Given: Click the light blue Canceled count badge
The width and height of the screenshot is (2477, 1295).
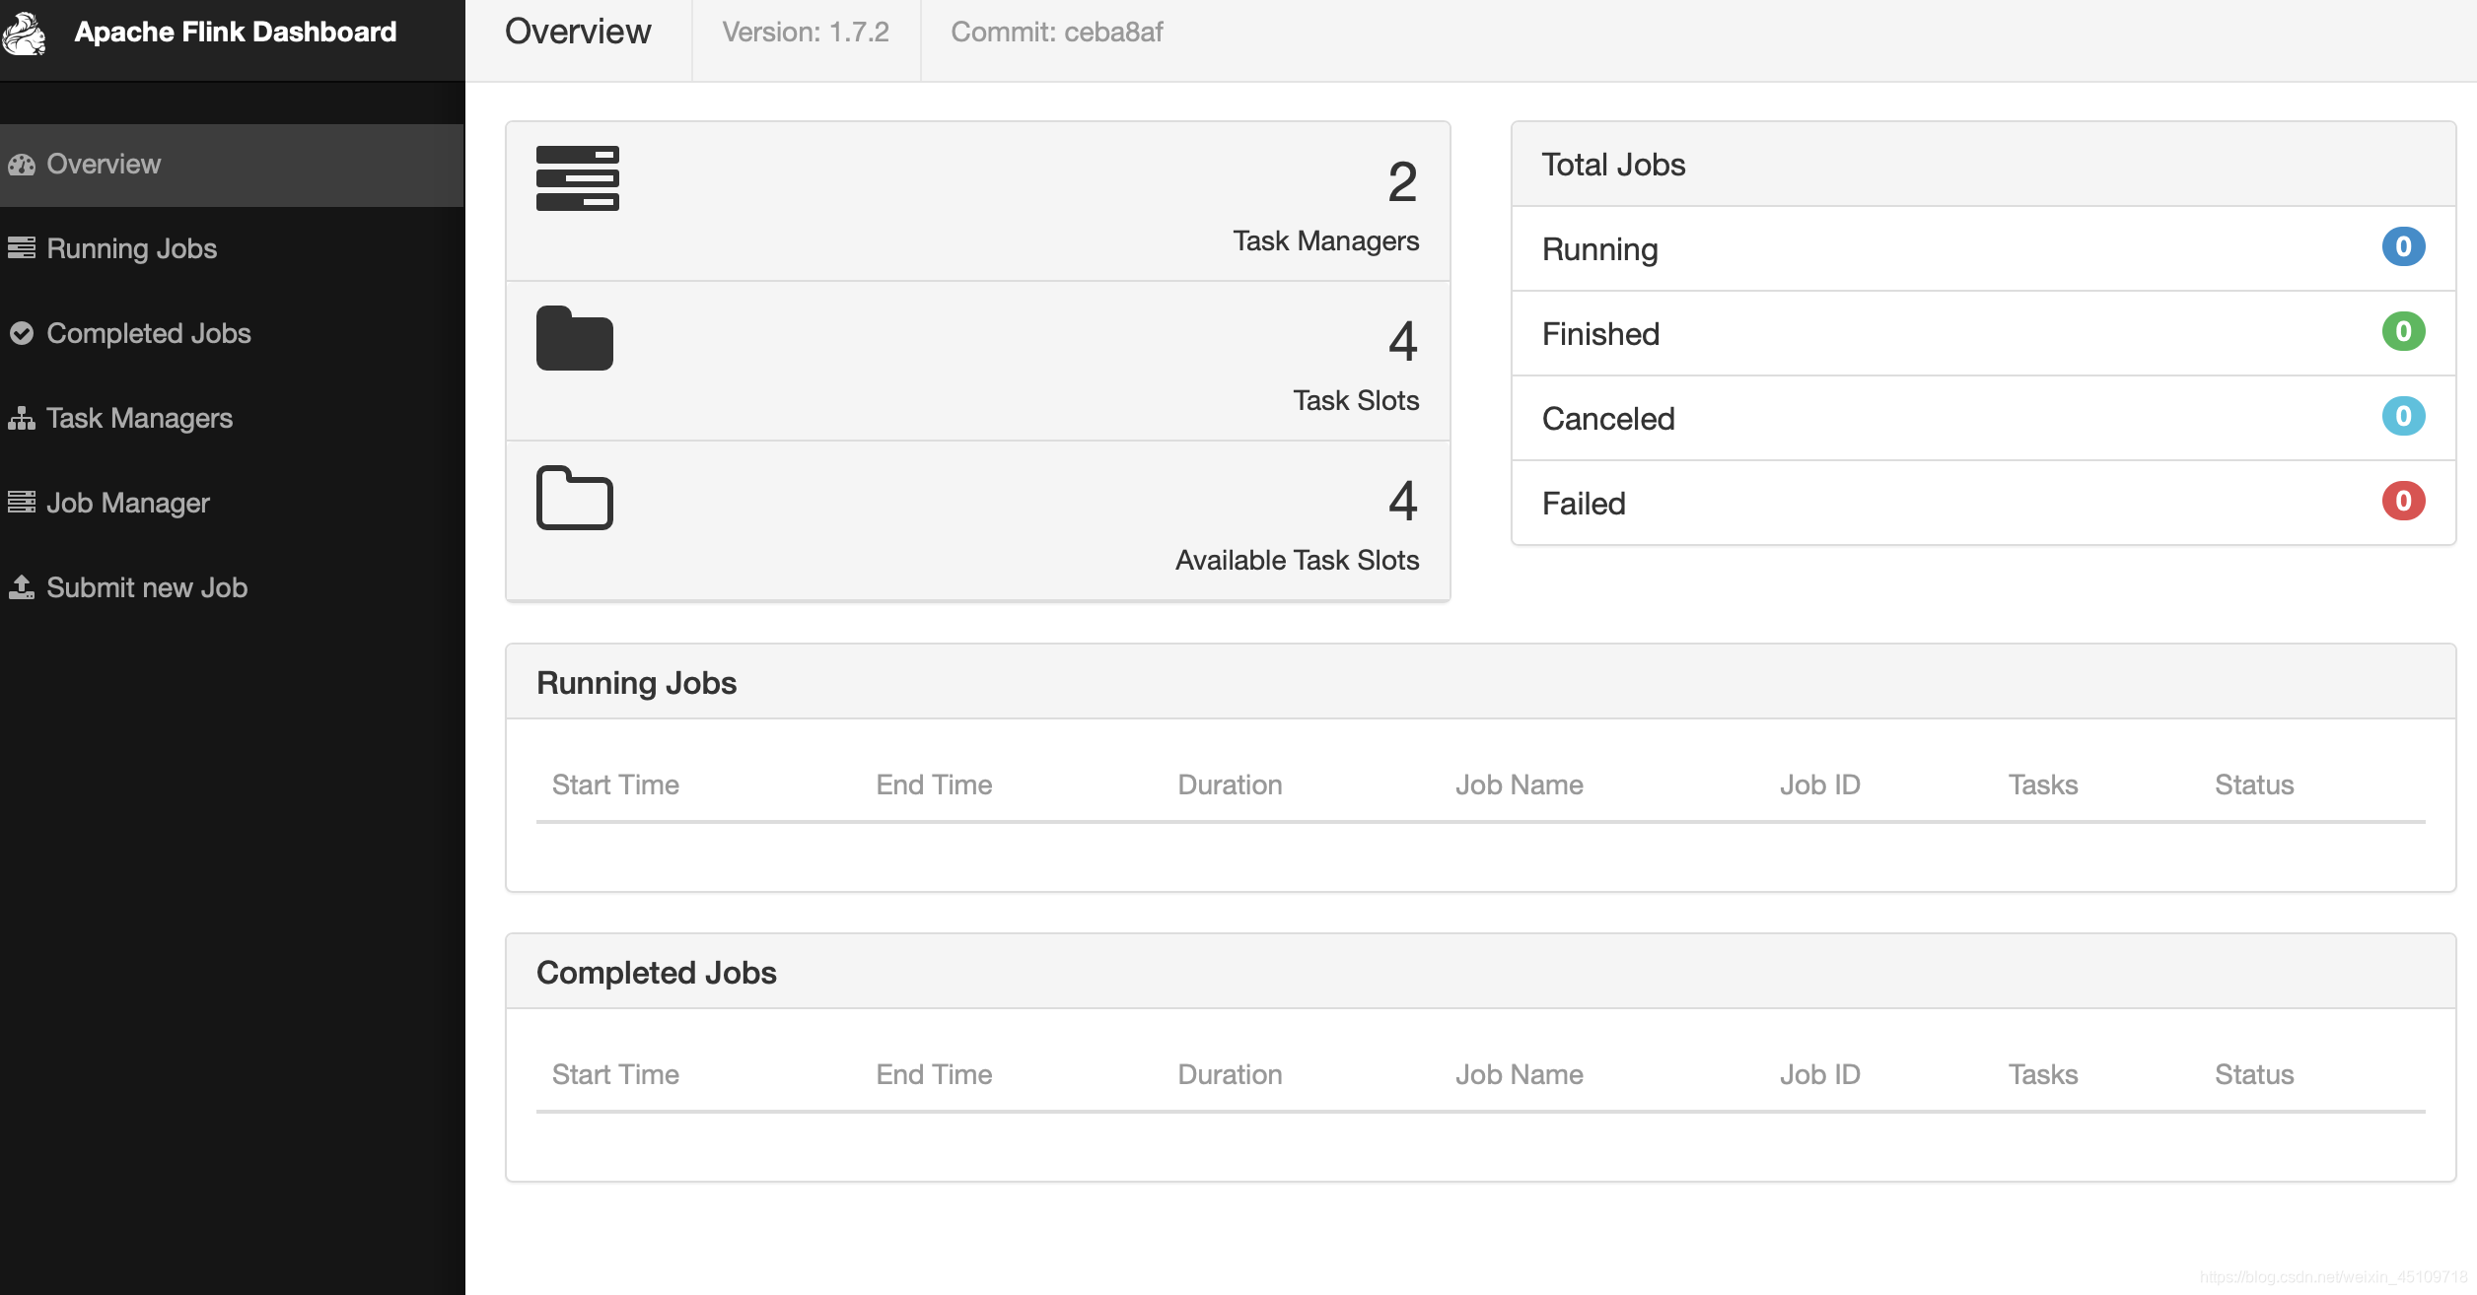Looking at the screenshot, I should pyautogui.click(x=2404, y=416).
